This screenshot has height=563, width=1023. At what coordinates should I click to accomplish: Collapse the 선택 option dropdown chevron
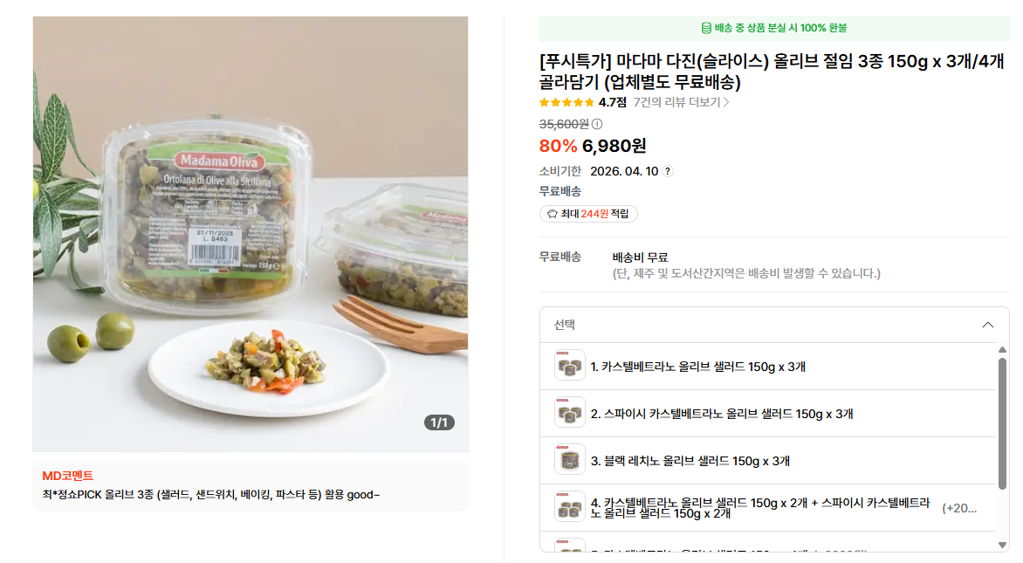click(x=988, y=325)
